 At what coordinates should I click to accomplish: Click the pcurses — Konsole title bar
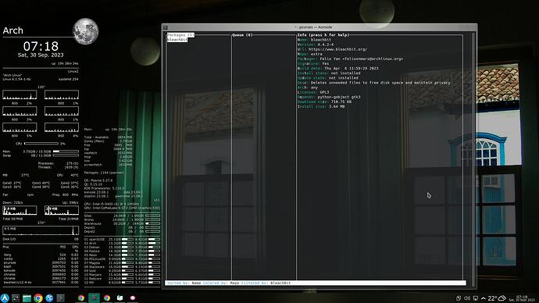tap(313, 27)
